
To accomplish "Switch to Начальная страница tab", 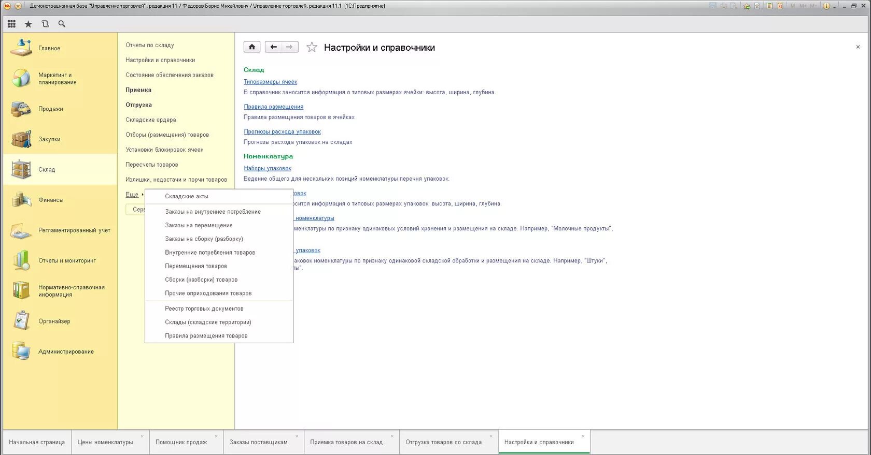I will click(x=37, y=442).
